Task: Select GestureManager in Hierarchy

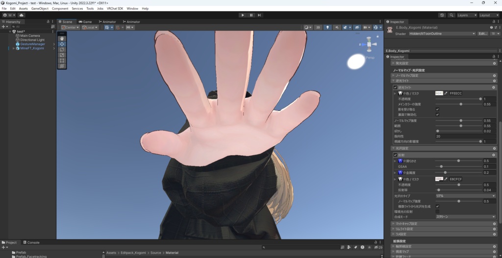Action: (32, 44)
